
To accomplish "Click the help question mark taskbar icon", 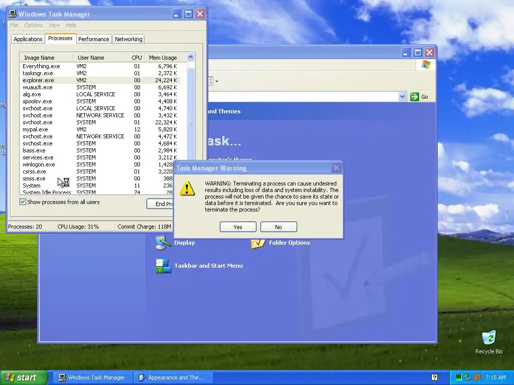I will 435,377.
